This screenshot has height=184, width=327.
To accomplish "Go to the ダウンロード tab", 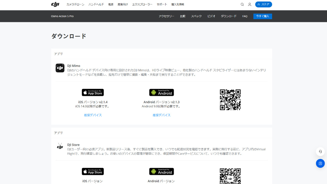I will [229, 16].
